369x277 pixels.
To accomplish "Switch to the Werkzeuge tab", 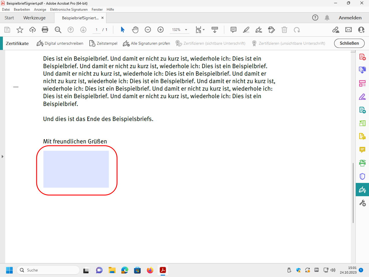I will 34,18.
